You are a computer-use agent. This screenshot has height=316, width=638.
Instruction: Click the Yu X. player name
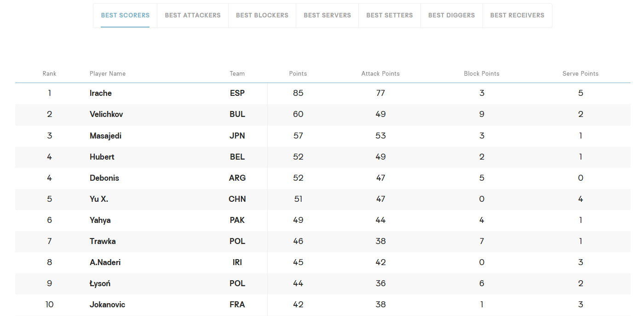pos(99,199)
